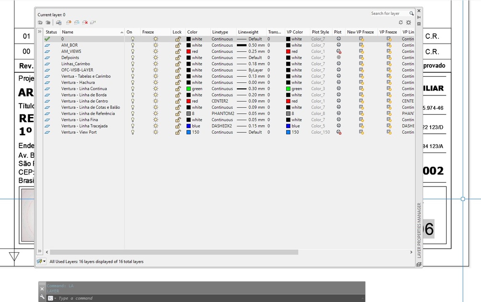Image resolution: width=481 pixels, height=302 pixels.
Task: Freeze the Ventura - Hachura layer
Action: coord(156,82)
